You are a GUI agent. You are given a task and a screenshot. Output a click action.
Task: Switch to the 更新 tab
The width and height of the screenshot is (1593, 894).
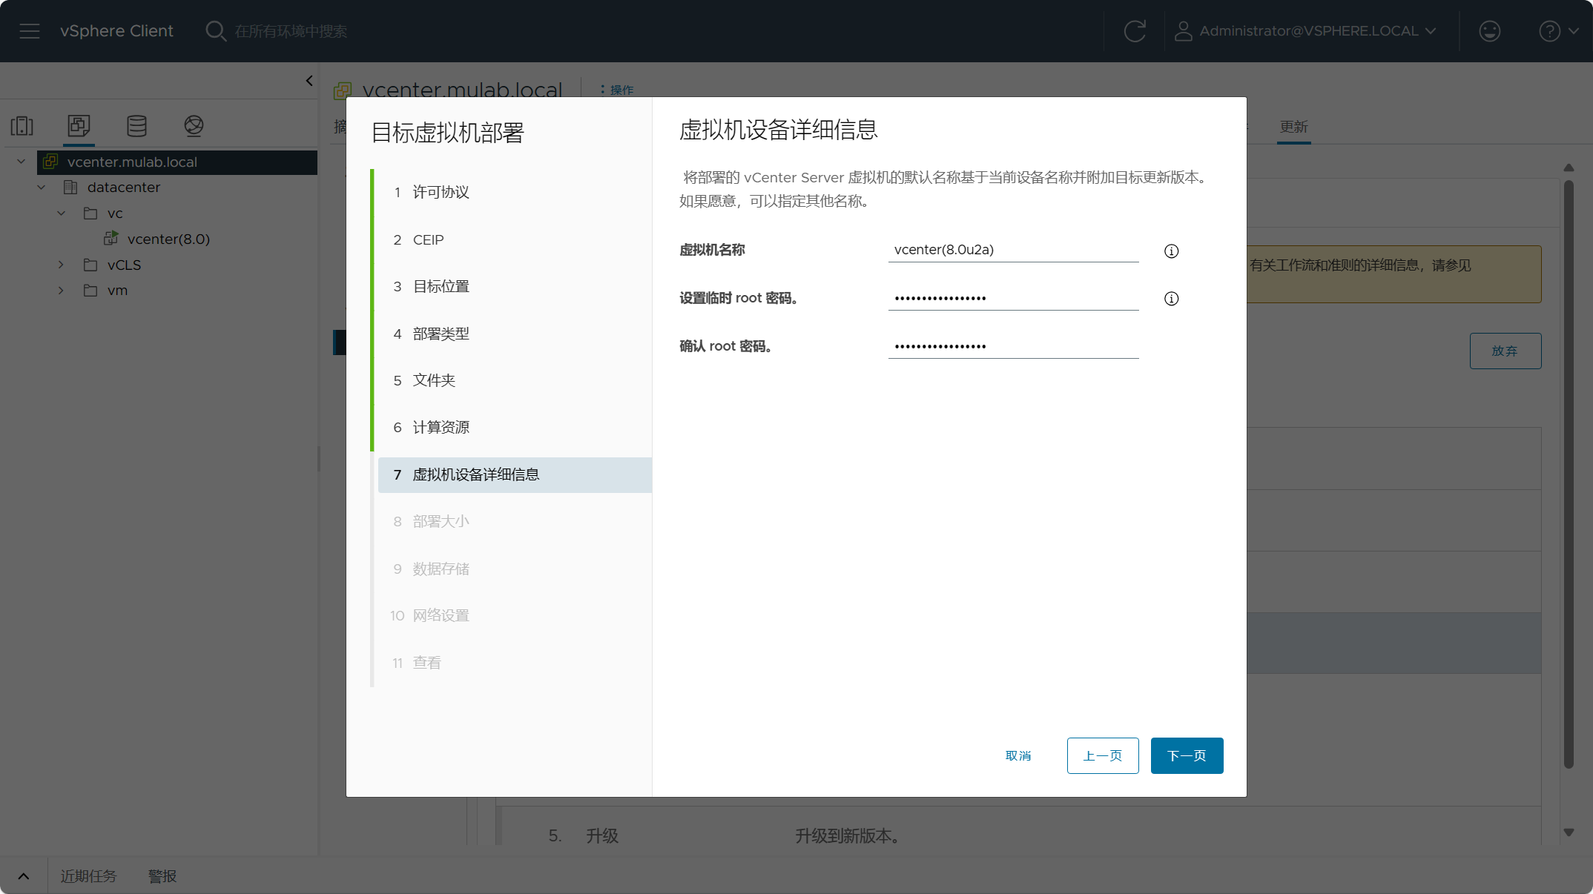[1293, 127]
